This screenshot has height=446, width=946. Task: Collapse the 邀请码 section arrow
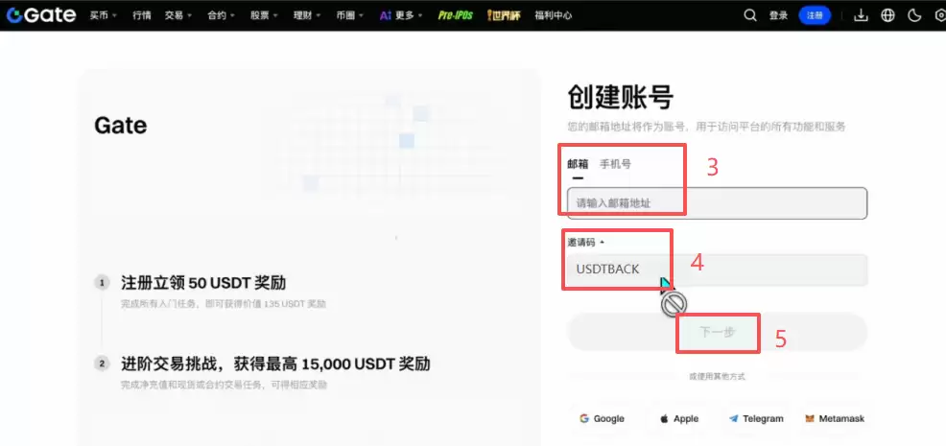[603, 243]
